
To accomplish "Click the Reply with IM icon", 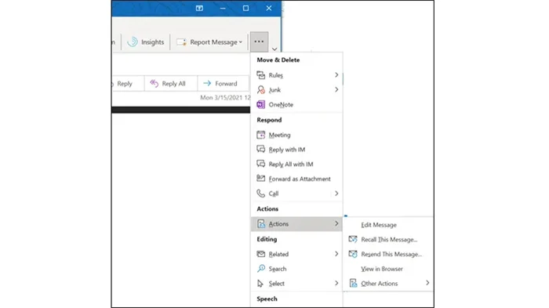I will [x=261, y=149].
